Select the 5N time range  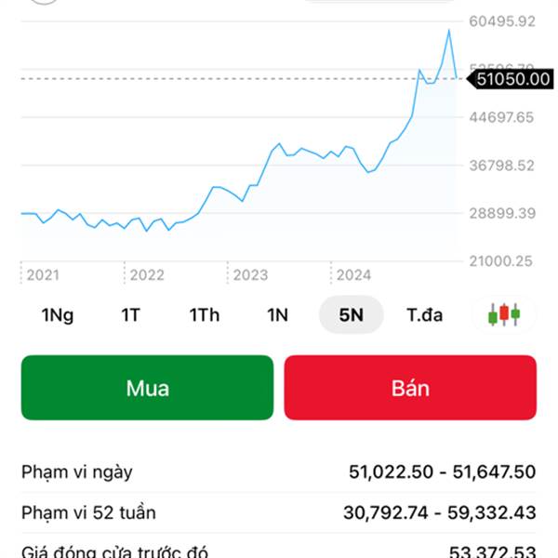coord(351,314)
